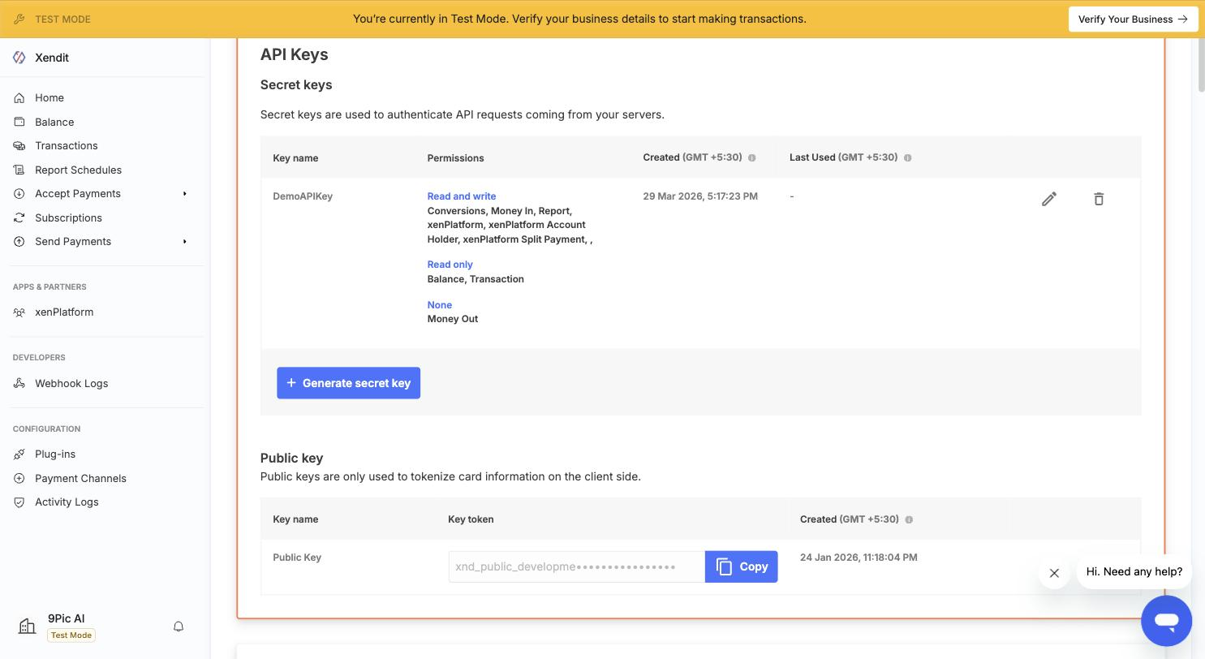Click the Payment Channels plus-circle icon
Screen dimensions: 1205x659
[19, 479]
